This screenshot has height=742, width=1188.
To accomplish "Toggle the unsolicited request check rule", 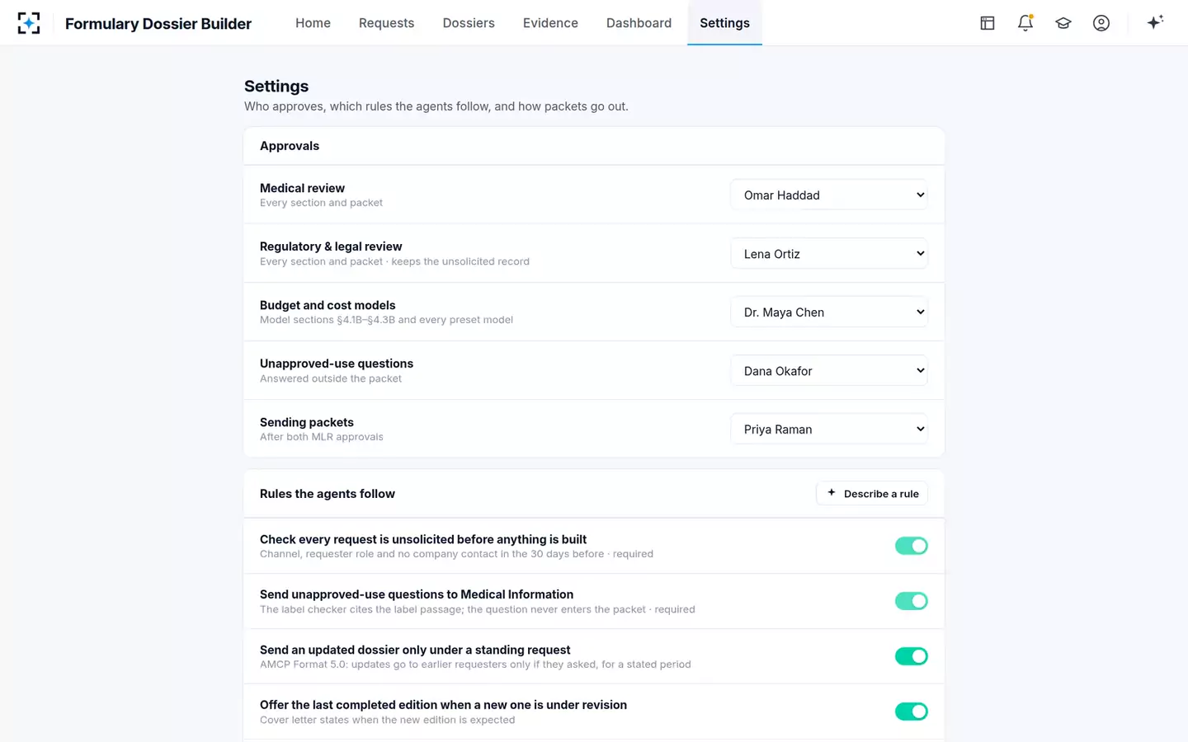I will tap(912, 546).
